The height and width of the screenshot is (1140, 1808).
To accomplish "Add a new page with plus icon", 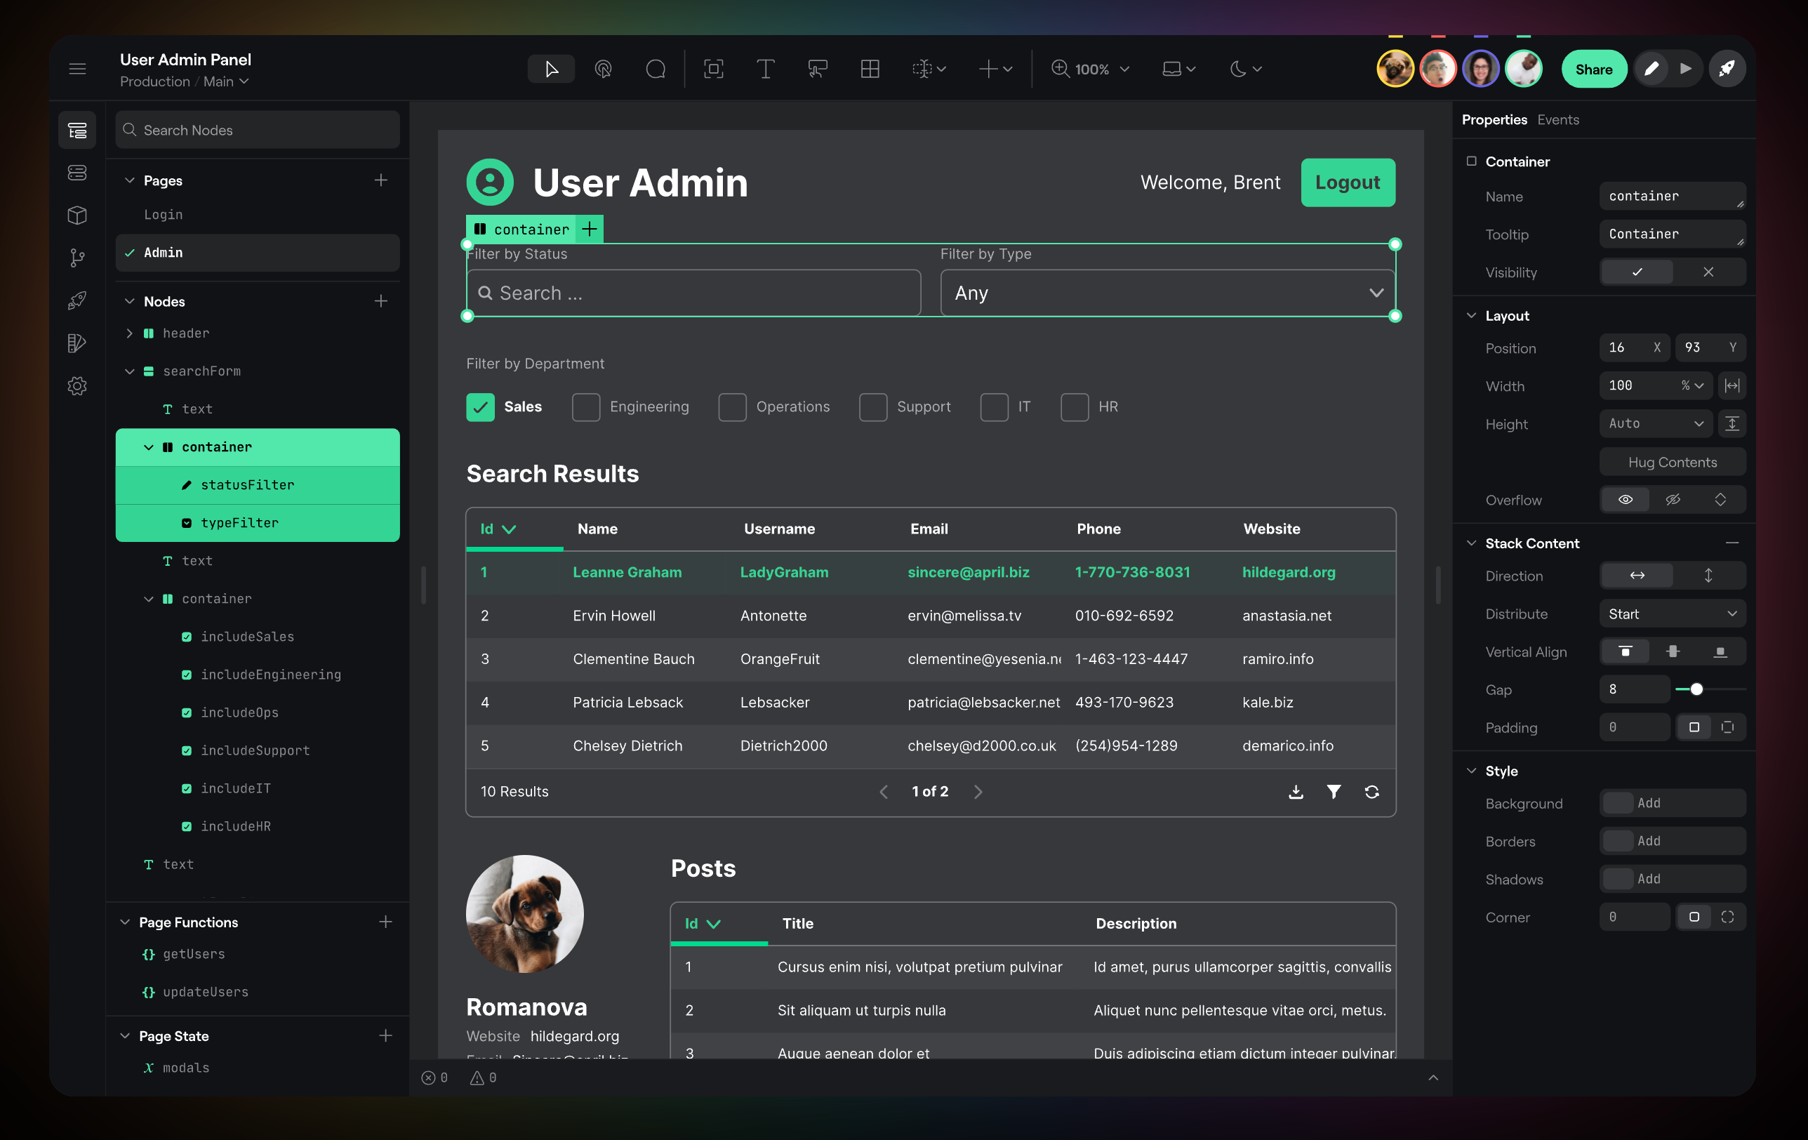I will (x=381, y=180).
